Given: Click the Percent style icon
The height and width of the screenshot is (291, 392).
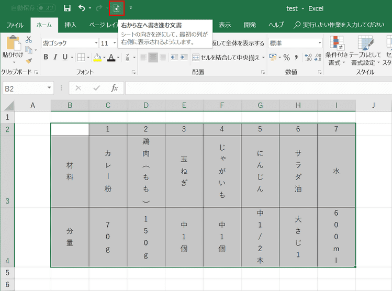Looking at the screenshot, I should click(287, 58).
